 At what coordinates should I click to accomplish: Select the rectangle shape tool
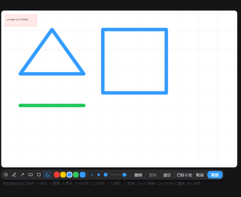31,175
